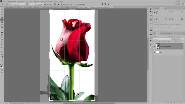The image size is (185, 104).
Task: Open the crop tool preset picker
Action: tap(7, 4)
